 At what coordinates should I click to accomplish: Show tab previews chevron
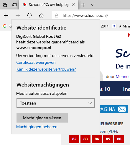click(x=93, y=5)
